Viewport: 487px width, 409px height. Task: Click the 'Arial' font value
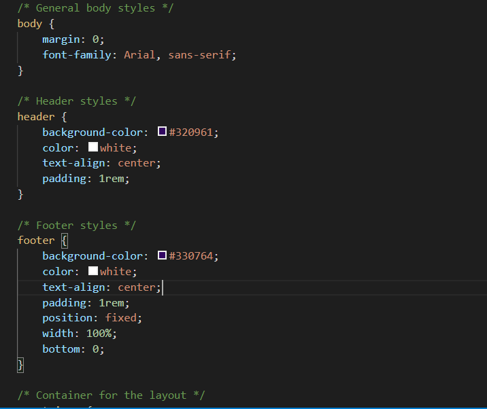(139, 55)
